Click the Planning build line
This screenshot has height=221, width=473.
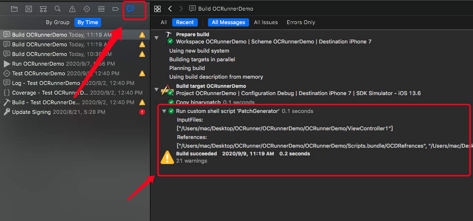click(187, 68)
